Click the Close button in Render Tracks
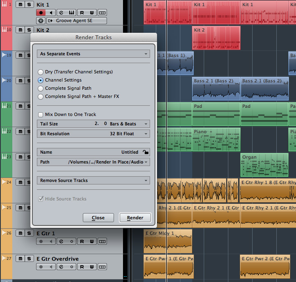Viewport: 296px width, 282px height. point(98,218)
